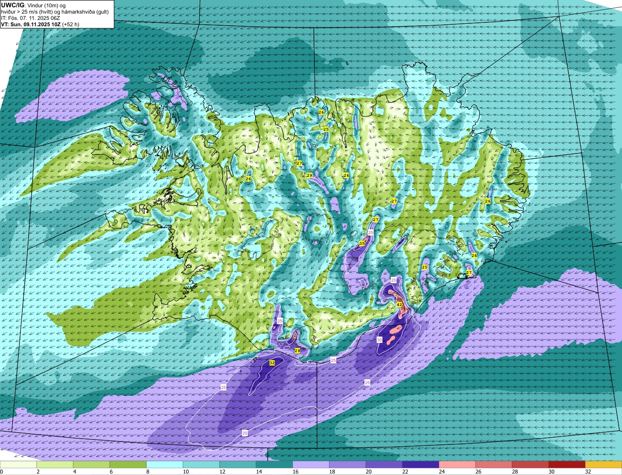Click the 26–28 salmon legend swatch
This screenshot has width=622, height=475.
point(494,465)
